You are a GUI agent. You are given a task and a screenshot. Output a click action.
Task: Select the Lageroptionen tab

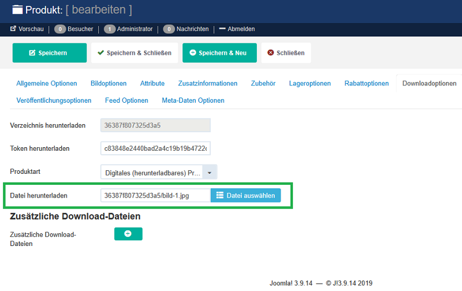(310, 83)
